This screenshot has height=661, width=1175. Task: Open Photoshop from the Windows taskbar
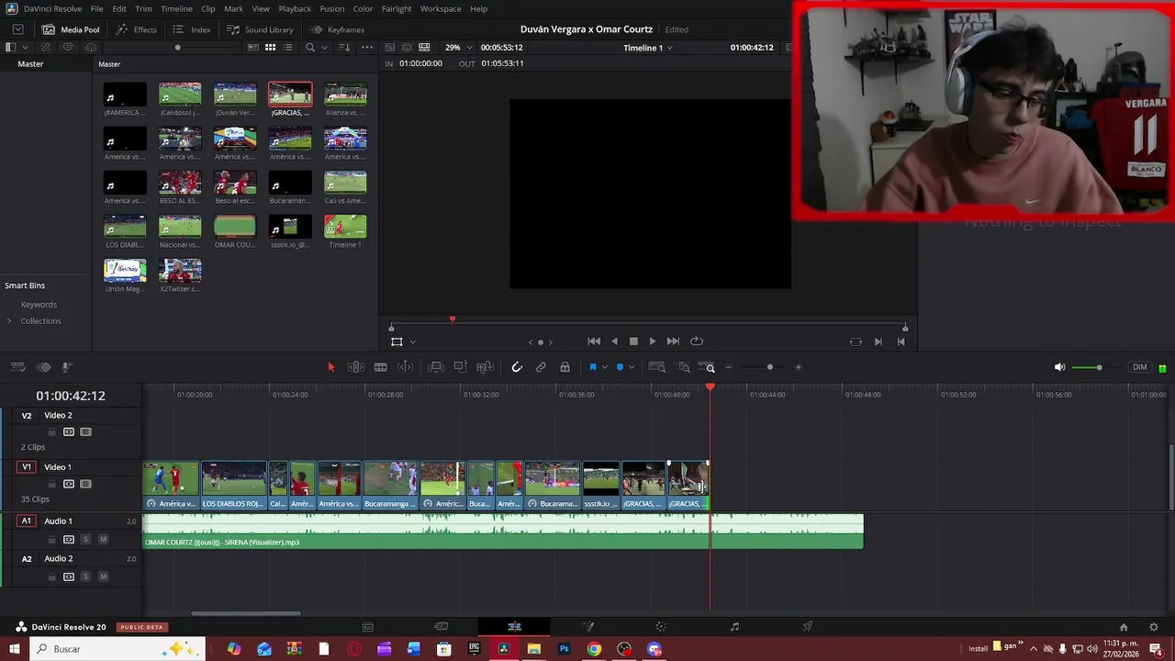pyautogui.click(x=565, y=649)
